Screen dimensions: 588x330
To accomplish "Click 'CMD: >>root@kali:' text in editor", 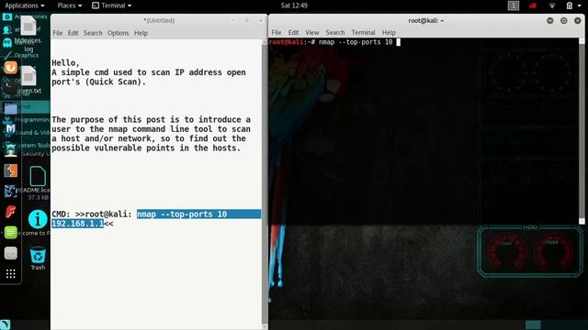I will (x=92, y=214).
